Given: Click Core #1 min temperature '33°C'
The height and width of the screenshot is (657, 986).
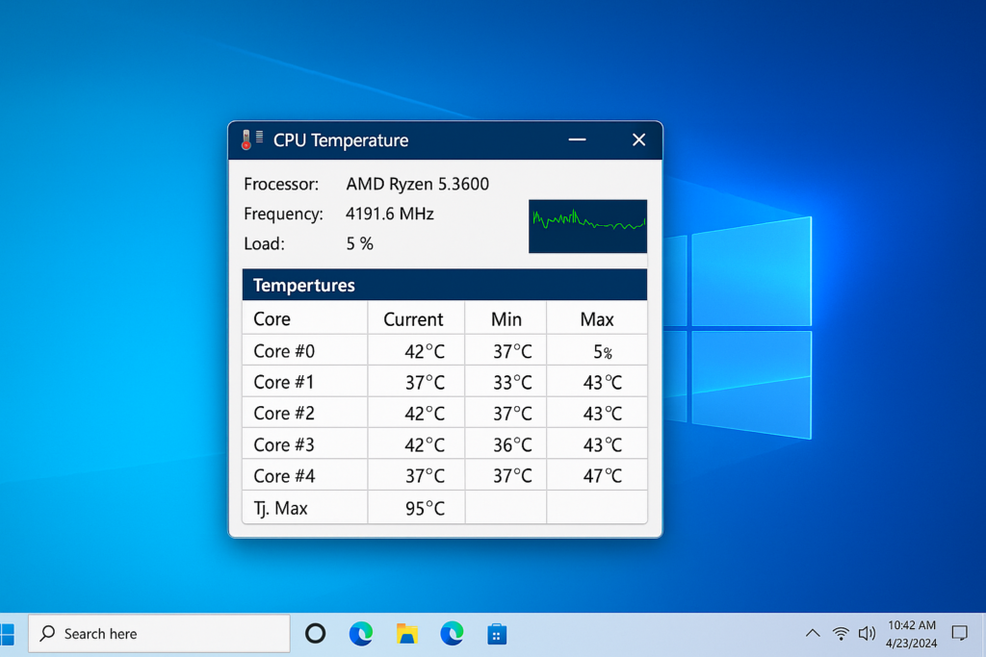Looking at the screenshot, I should (512, 382).
